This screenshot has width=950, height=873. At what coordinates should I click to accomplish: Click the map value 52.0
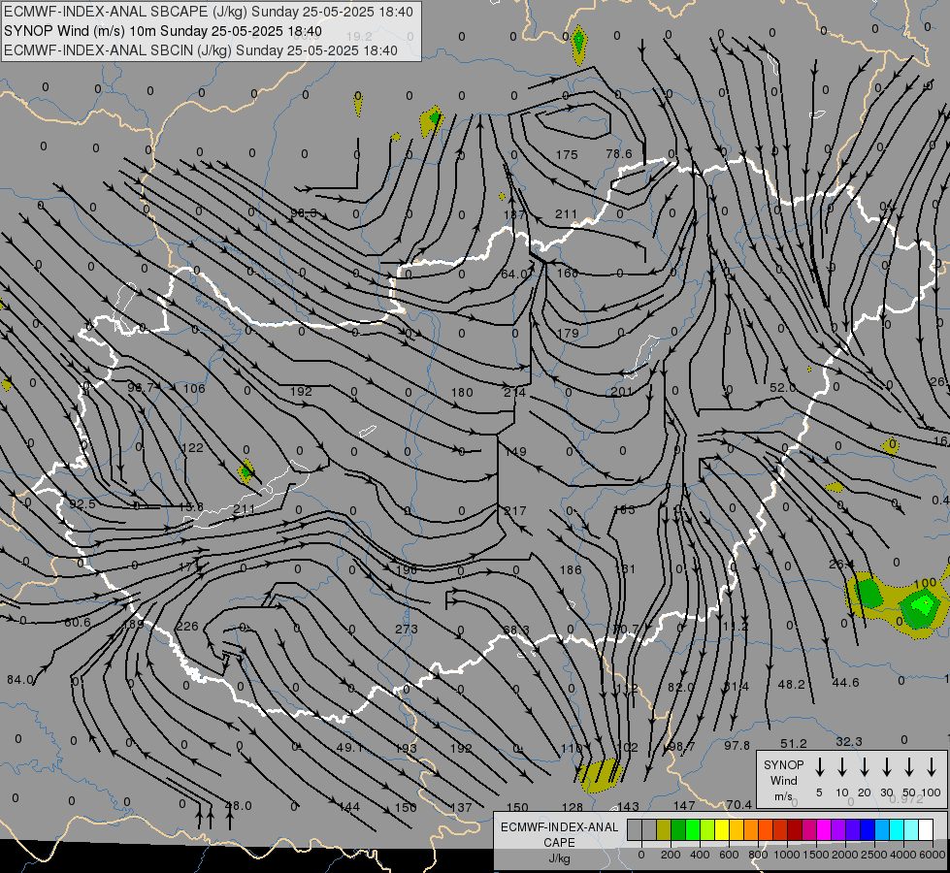(783, 387)
